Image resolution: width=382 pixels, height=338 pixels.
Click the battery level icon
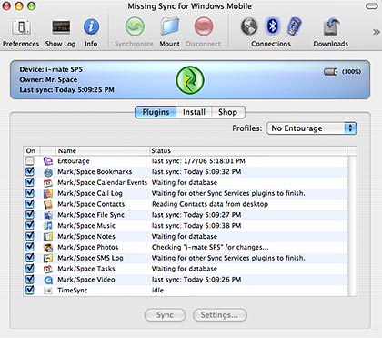click(330, 72)
